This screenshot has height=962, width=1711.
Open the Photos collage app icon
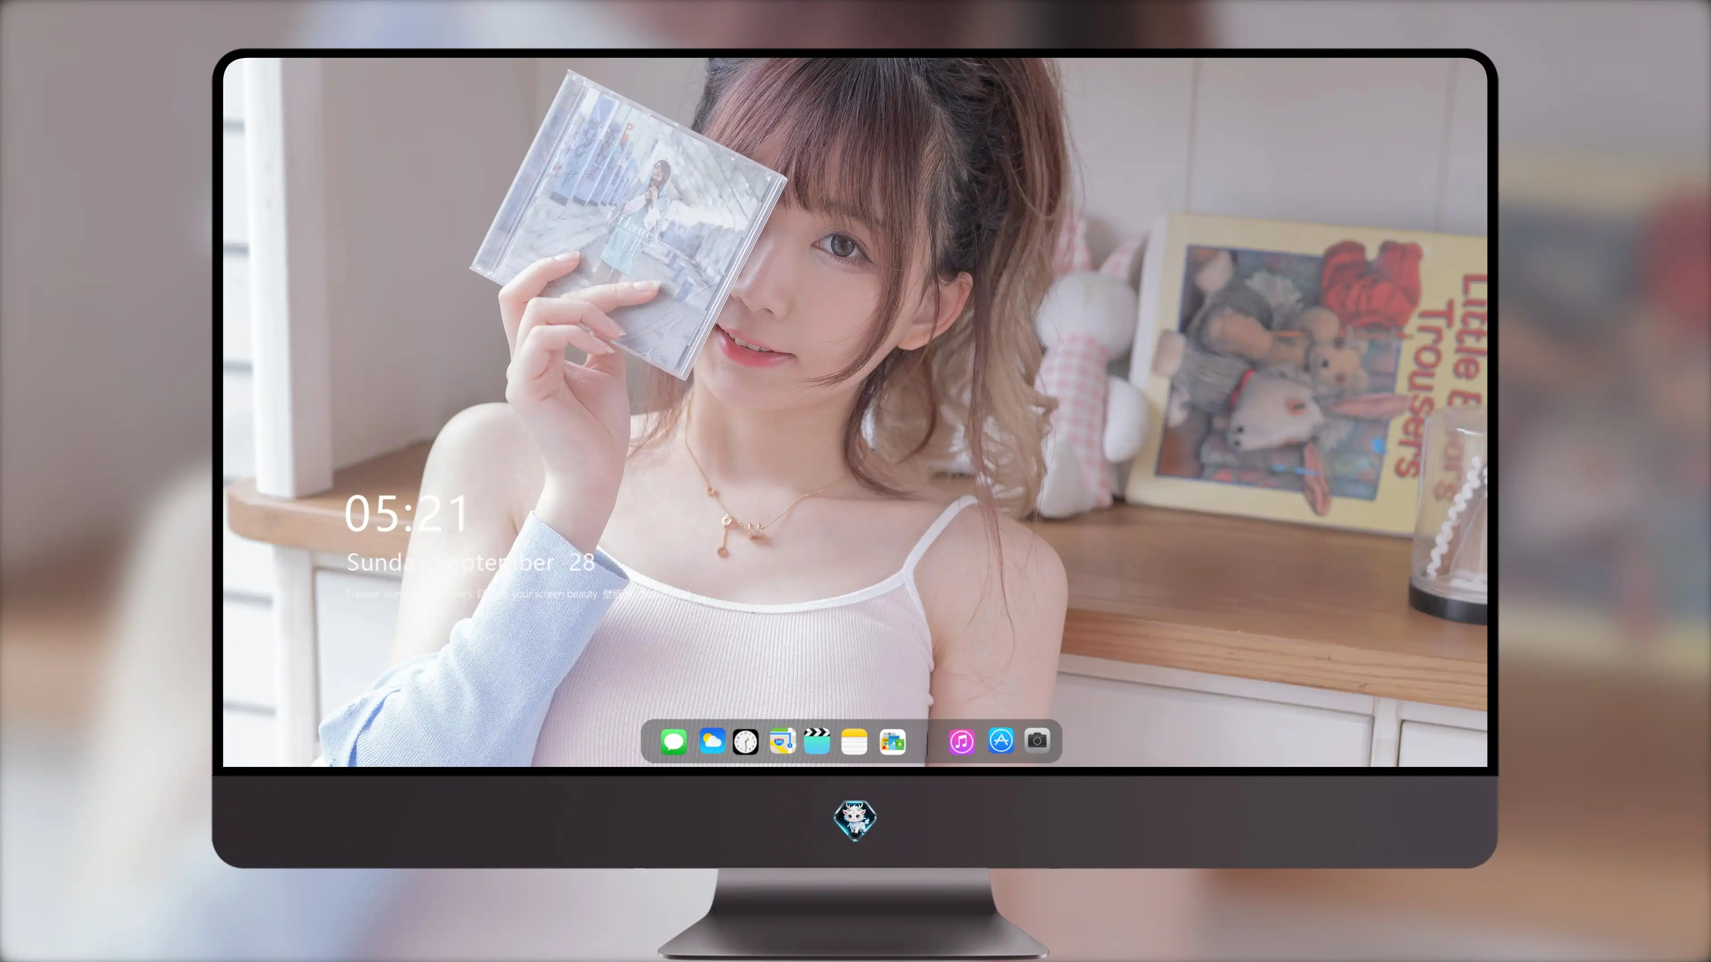tap(892, 742)
